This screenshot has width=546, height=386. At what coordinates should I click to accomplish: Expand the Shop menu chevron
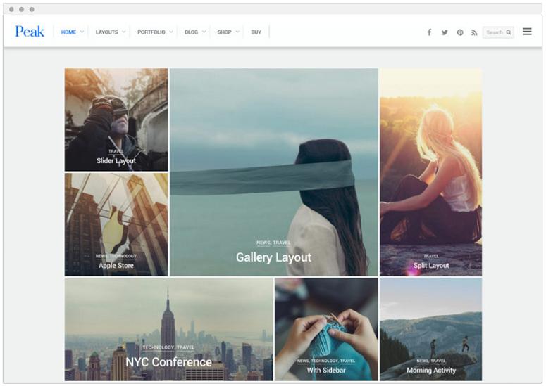[x=237, y=32]
